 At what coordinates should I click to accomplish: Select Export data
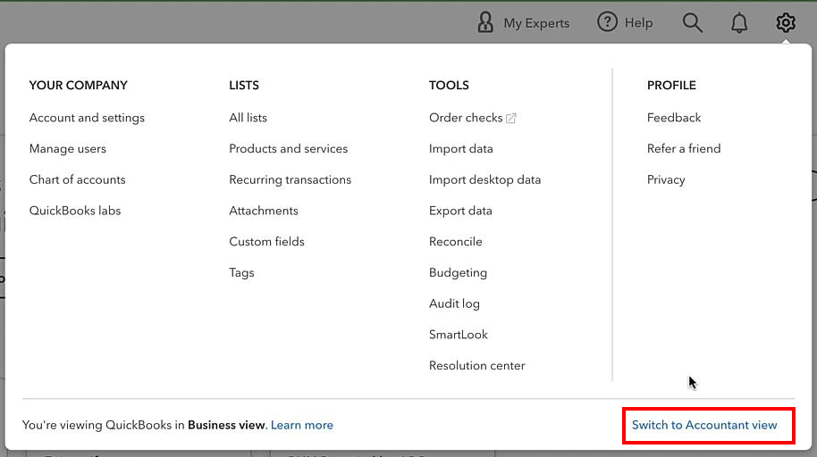[460, 211]
